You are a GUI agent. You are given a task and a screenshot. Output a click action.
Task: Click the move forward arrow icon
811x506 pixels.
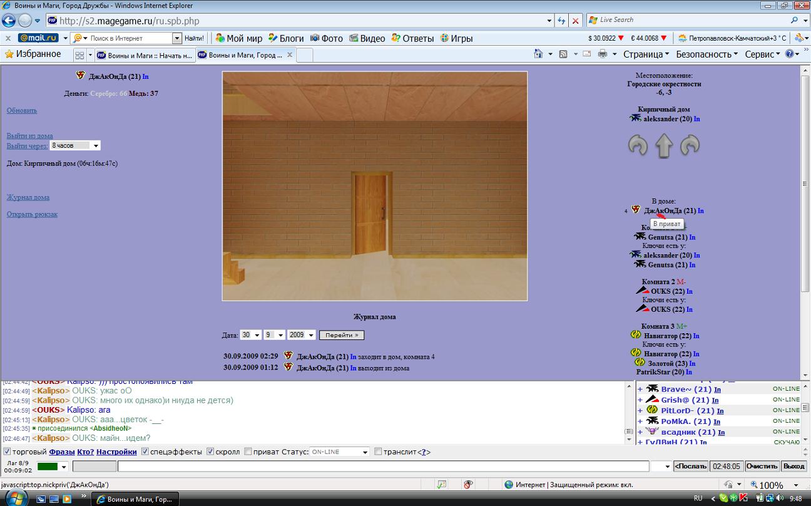pos(664,145)
